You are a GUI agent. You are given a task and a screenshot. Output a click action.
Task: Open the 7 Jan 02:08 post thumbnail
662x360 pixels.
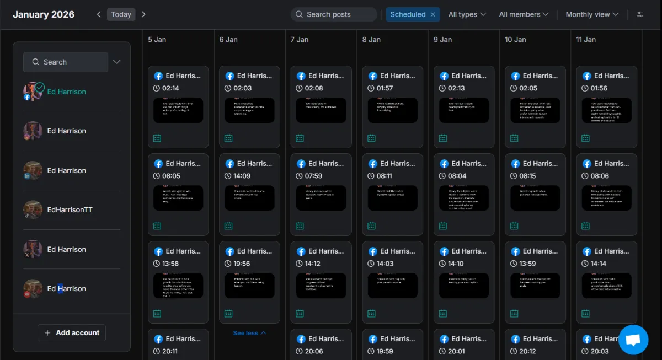click(x=321, y=110)
